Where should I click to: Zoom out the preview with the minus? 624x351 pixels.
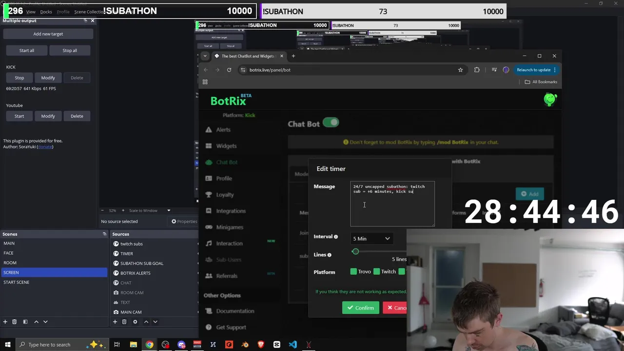(x=102, y=211)
